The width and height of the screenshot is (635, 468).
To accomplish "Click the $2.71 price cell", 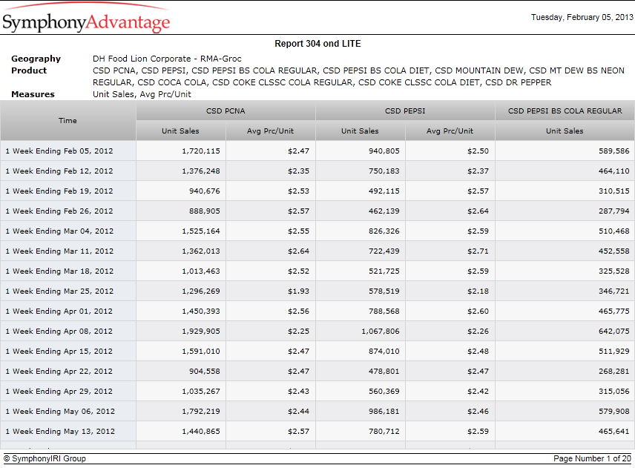I will (450, 251).
